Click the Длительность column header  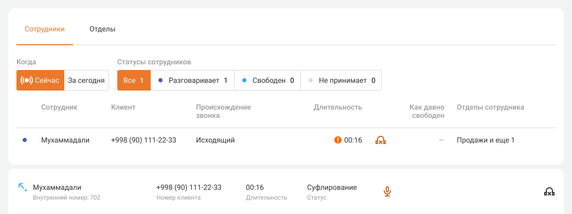point(338,108)
